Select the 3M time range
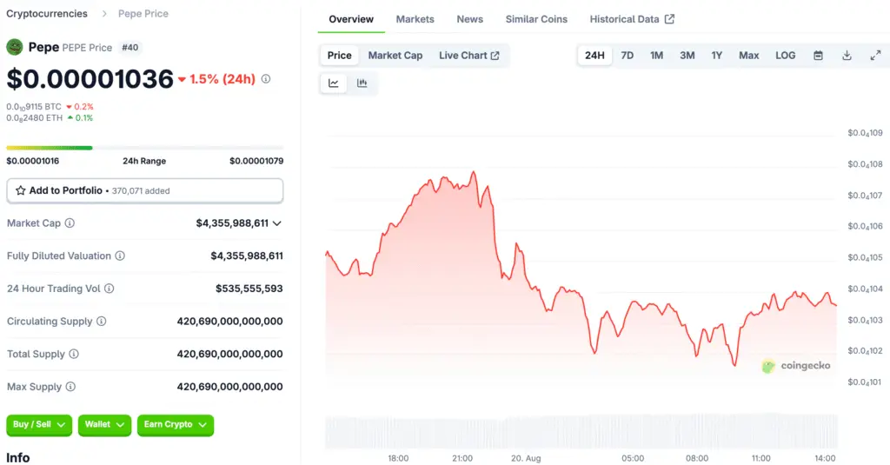 coord(687,56)
